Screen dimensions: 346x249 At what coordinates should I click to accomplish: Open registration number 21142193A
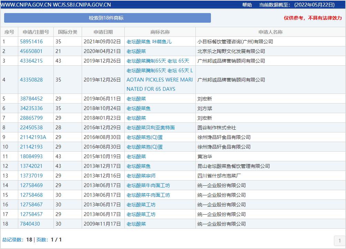point(33,137)
